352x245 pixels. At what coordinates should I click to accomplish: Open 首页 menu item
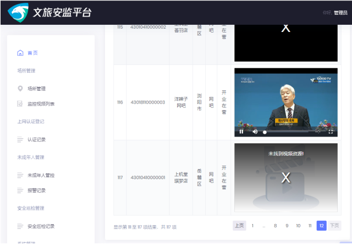tap(32, 53)
